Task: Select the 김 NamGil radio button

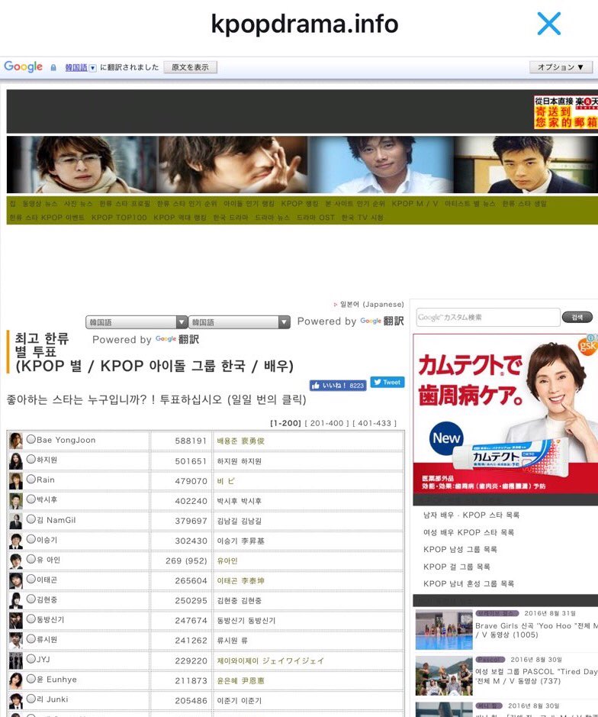Action: coord(31,519)
